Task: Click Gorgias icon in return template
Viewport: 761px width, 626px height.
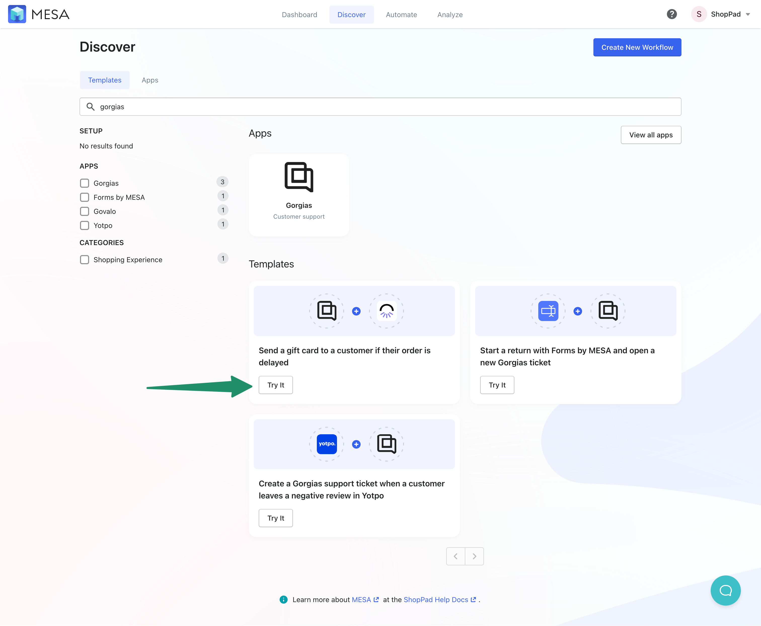Action: click(x=608, y=311)
